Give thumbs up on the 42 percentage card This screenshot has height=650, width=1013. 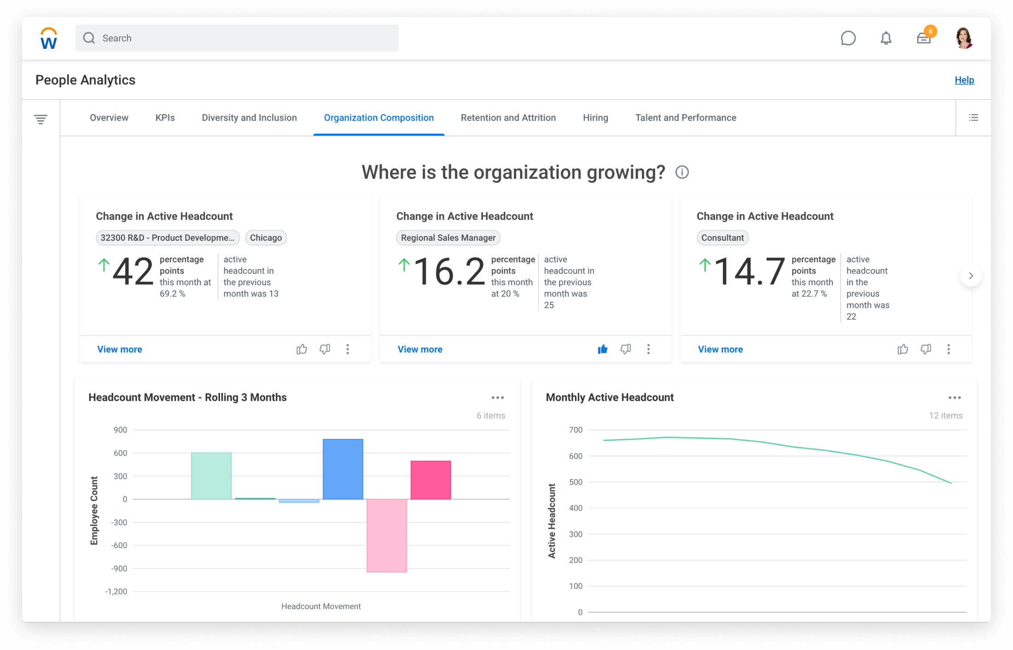click(x=302, y=349)
